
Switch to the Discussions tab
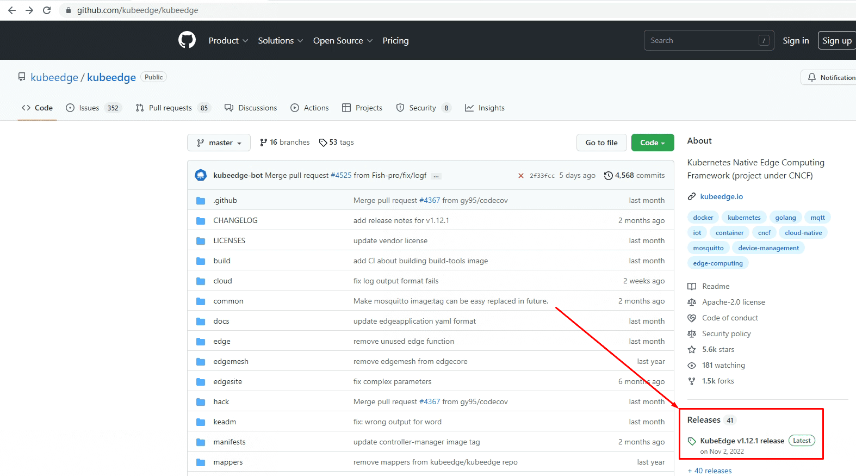click(251, 108)
